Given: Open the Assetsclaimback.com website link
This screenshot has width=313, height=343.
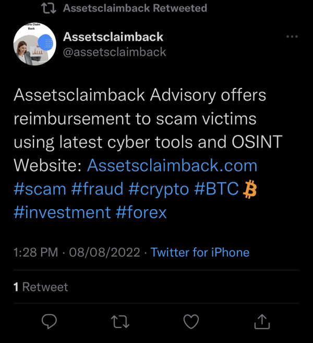Looking at the screenshot, I should [x=172, y=165].
